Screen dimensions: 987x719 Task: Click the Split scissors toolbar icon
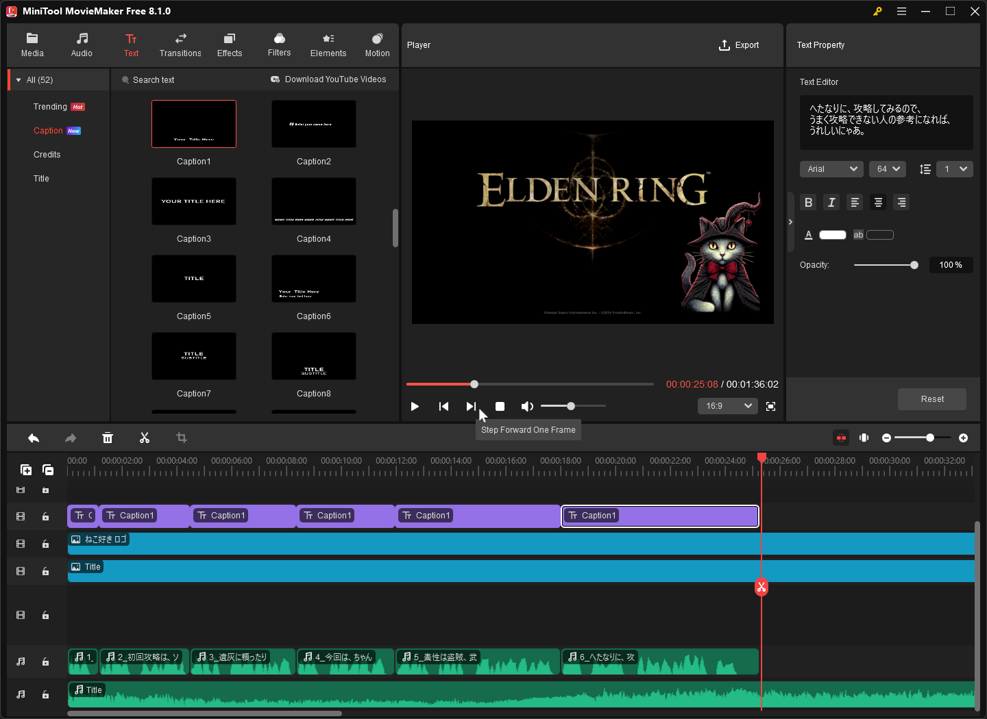coord(145,438)
